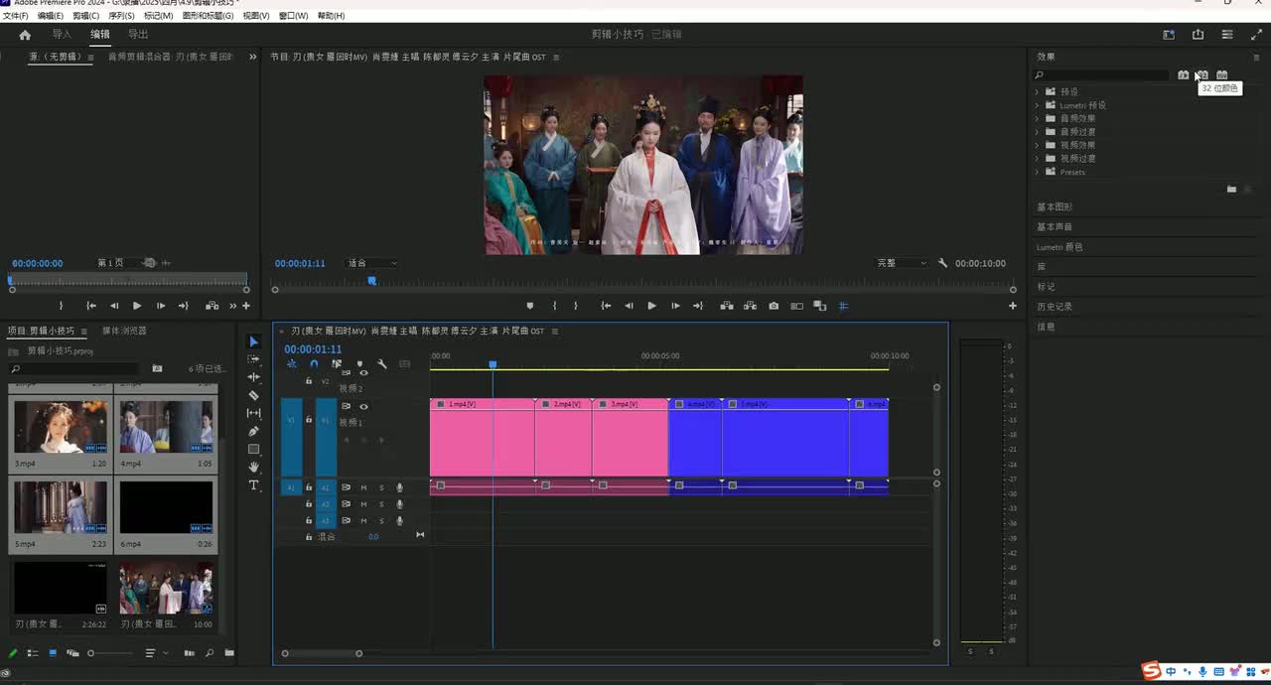
Task: Open the 基本图形 panel
Action: (x=1055, y=206)
